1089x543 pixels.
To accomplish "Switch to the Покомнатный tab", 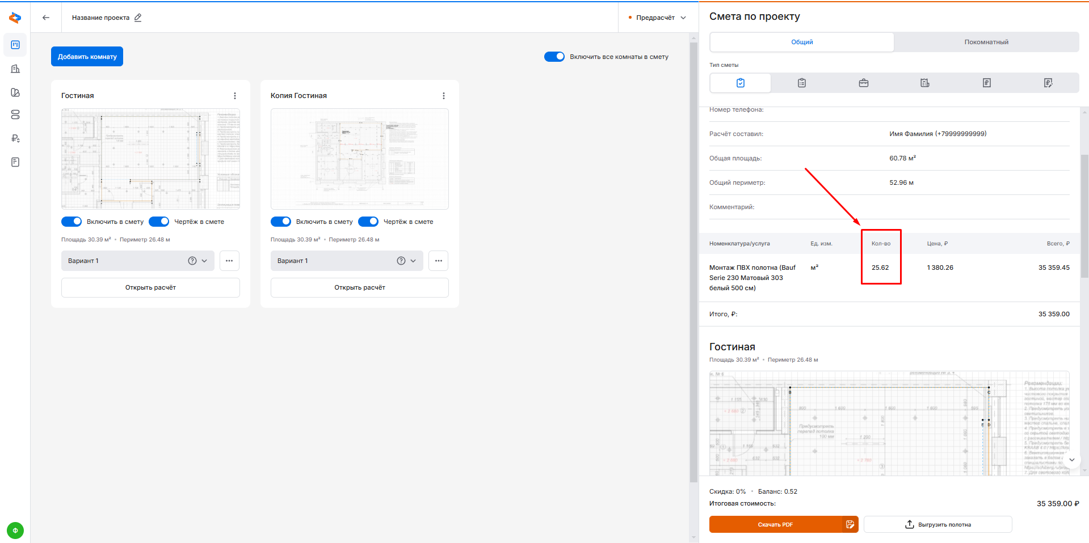I will tap(986, 42).
